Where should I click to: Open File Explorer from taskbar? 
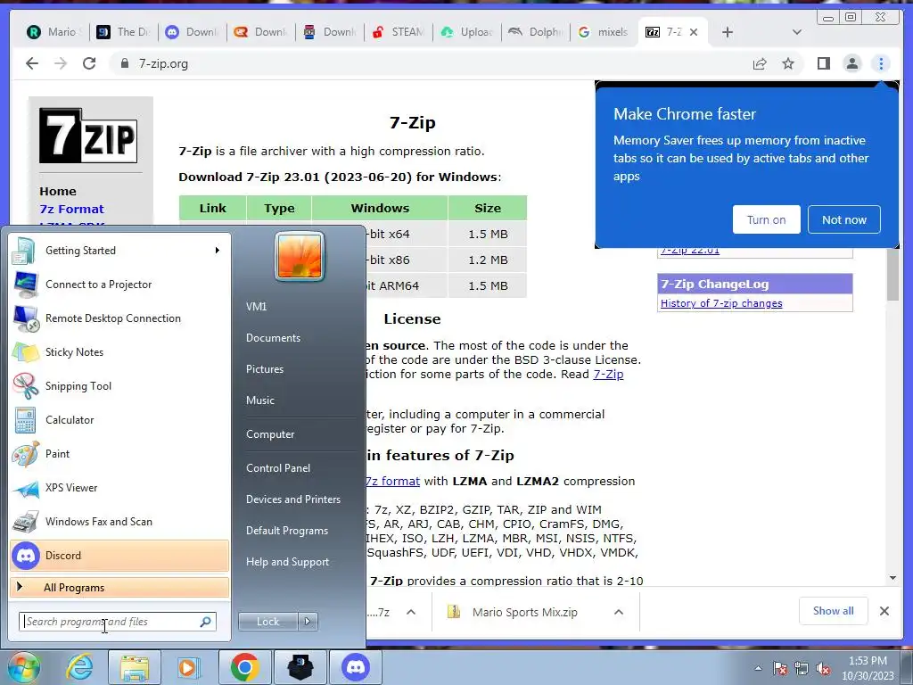(135, 667)
